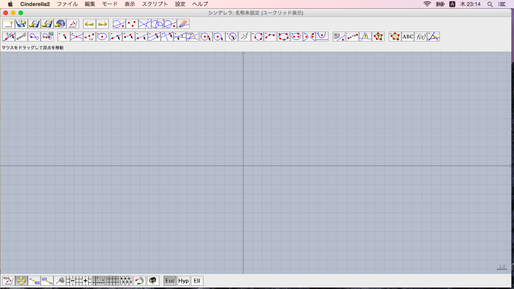514x289 pixels.
Task: Click the New document icon
Action: coord(9,24)
